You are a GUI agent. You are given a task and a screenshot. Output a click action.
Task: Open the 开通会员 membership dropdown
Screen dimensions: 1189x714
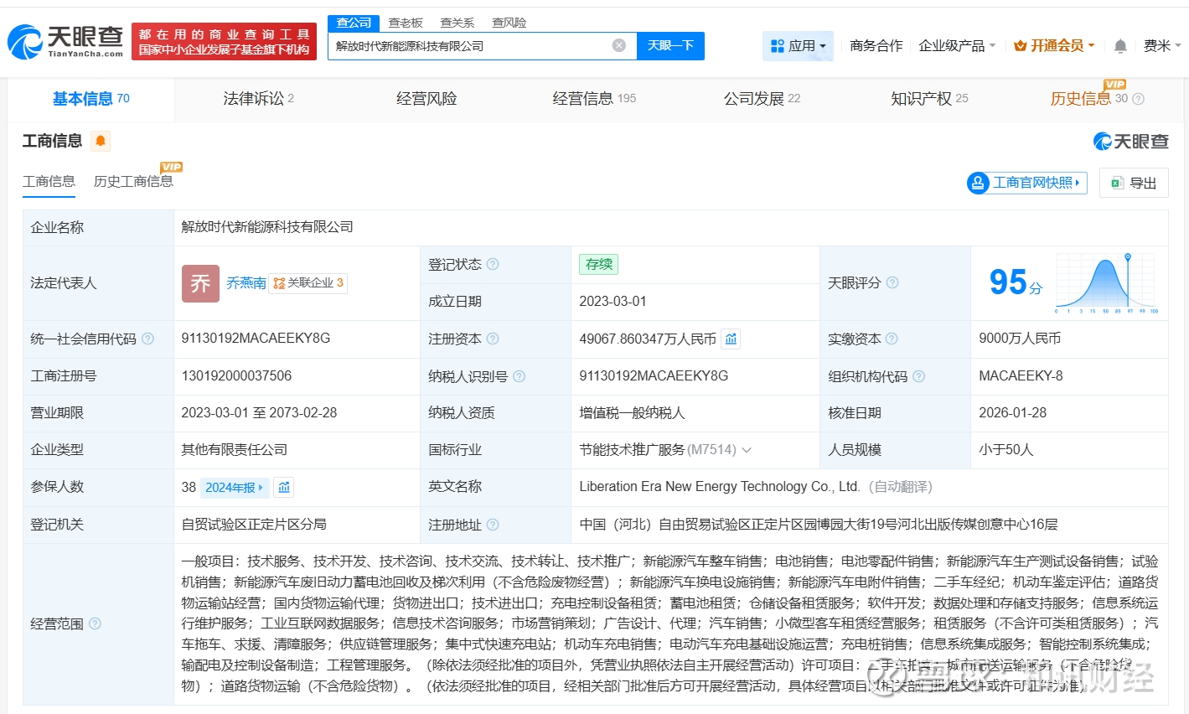[x=1054, y=46]
